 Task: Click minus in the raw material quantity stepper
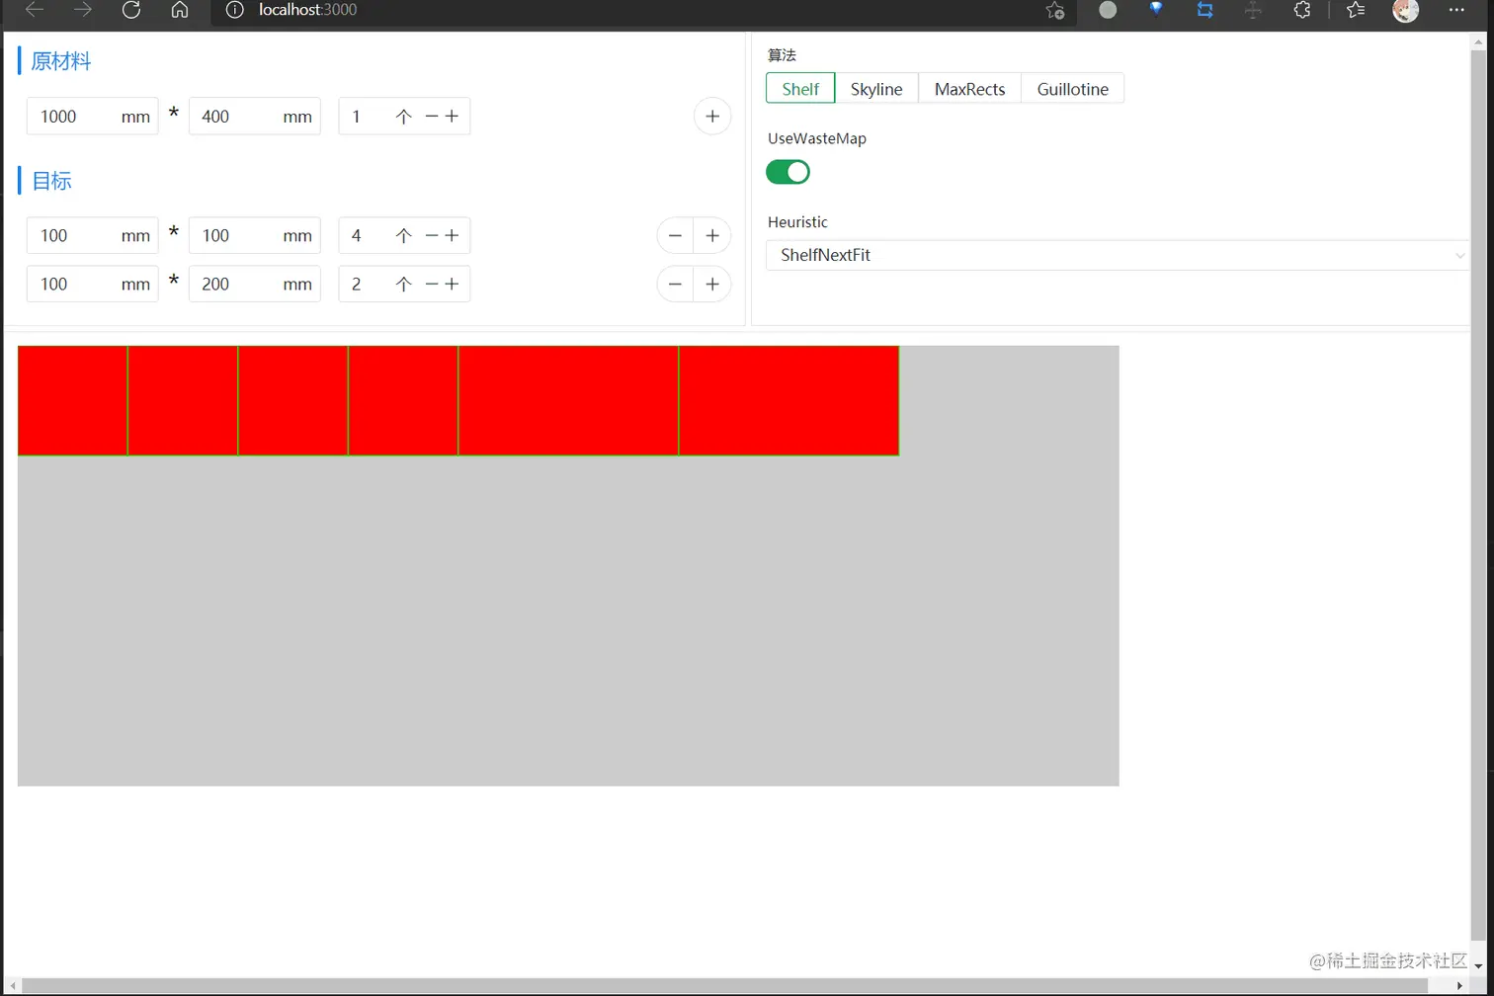point(432,117)
